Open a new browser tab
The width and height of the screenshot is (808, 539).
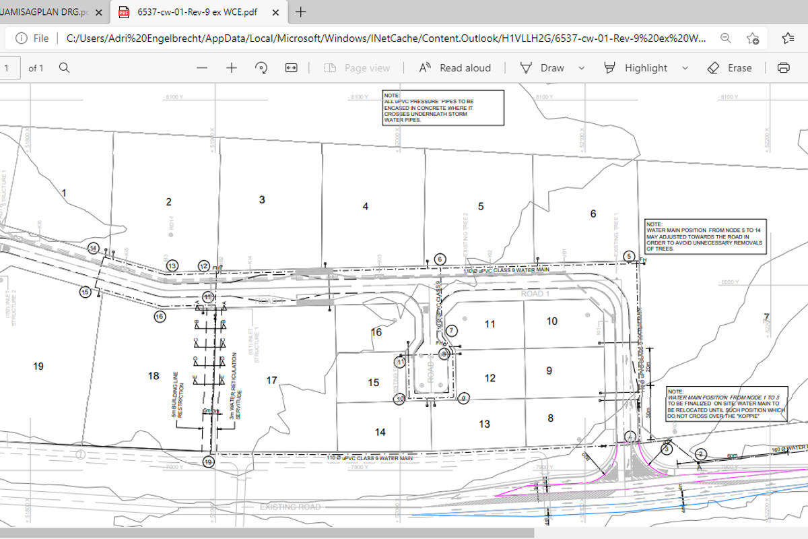(301, 12)
